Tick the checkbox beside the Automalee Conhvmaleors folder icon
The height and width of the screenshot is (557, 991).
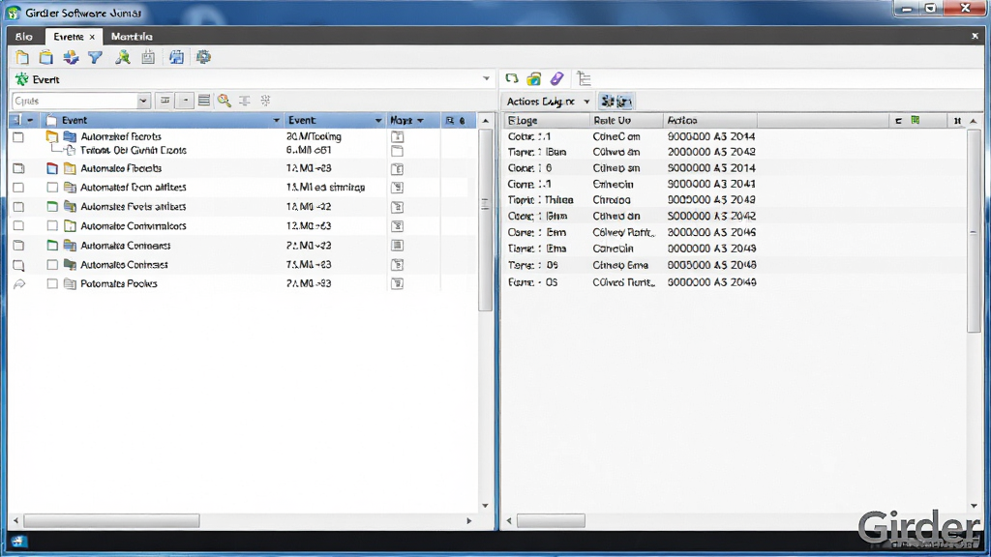pos(52,226)
